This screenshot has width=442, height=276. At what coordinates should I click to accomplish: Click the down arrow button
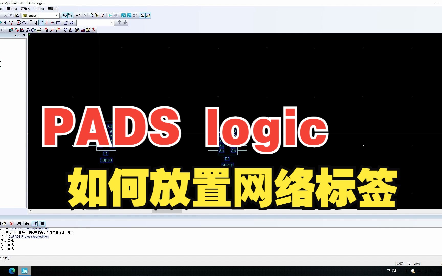pos(125,22)
